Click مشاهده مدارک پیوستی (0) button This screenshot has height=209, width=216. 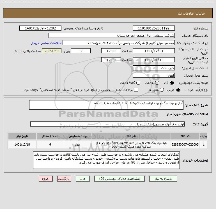tap(120, 179)
